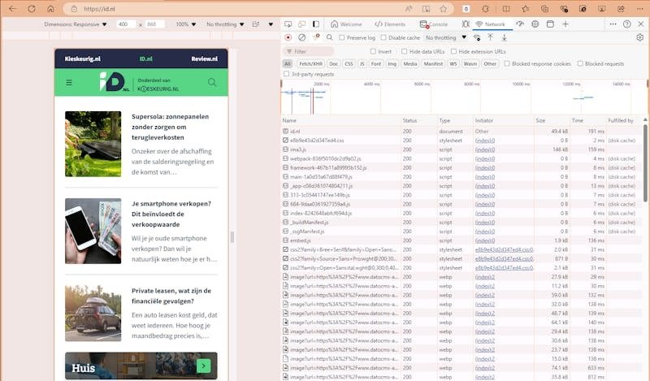Open Network panel No throttling dropdown
Screen dimensions: 650x381
point(446,37)
